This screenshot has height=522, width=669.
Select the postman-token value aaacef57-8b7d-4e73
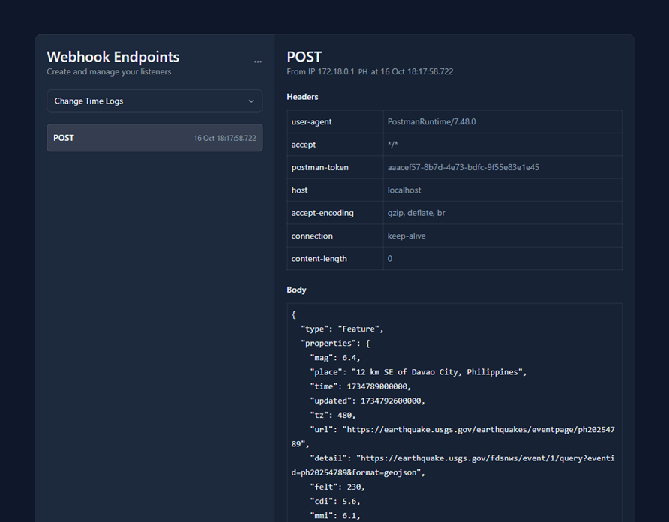click(x=463, y=167)
